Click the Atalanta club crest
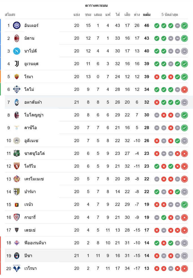Viewport: 193px width, 278px height. click(x=17, y=102)
